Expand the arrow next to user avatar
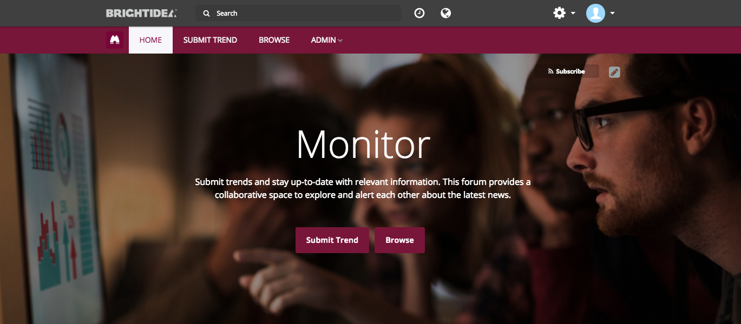741x324 pixels. click(612, 14)
